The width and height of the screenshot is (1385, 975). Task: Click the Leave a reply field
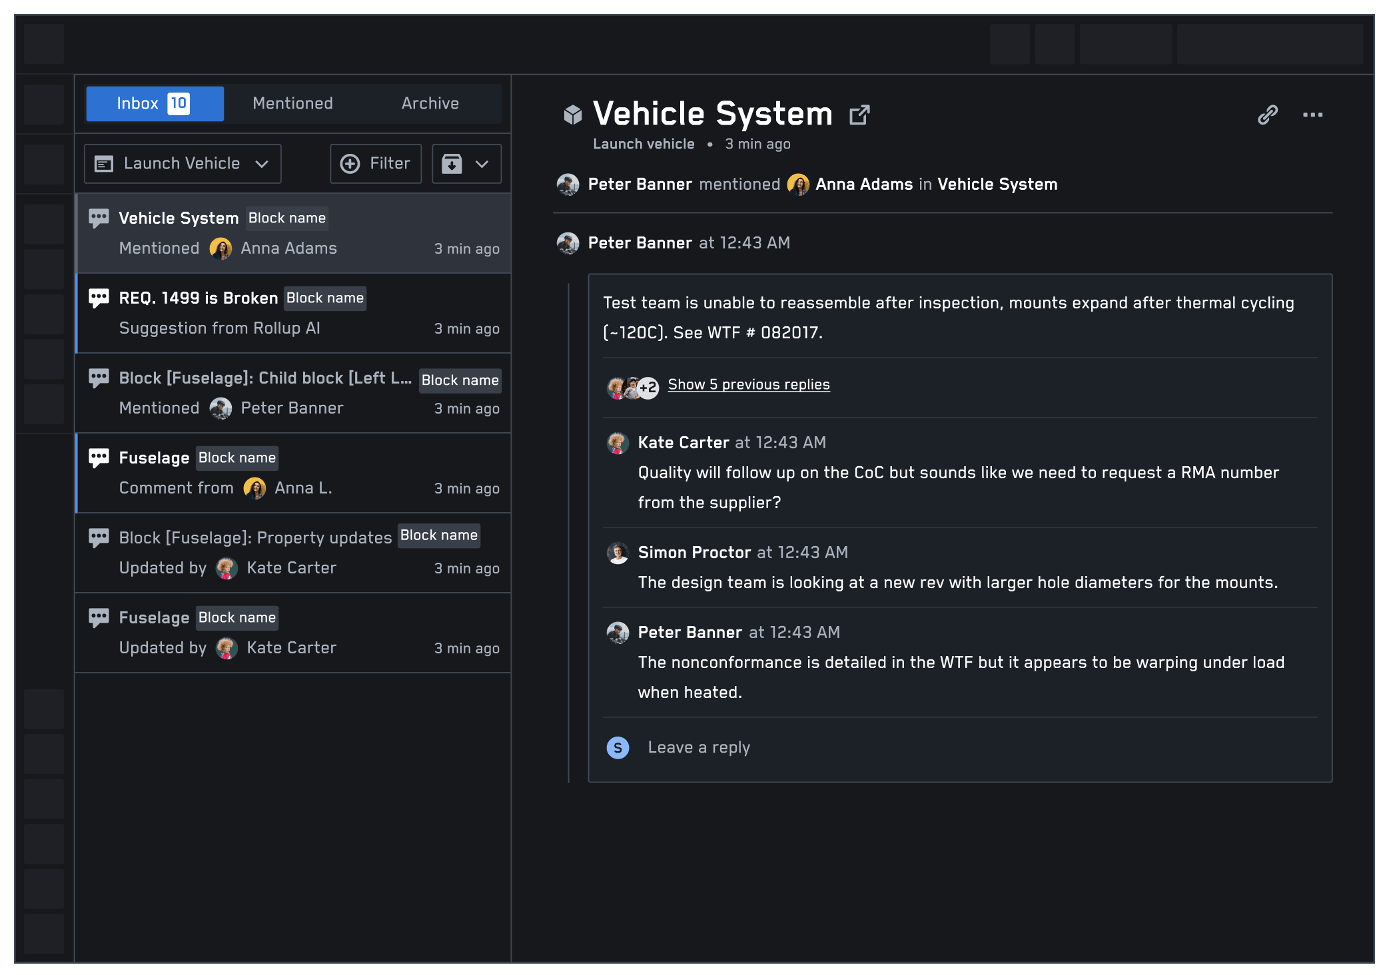(699, 748)
